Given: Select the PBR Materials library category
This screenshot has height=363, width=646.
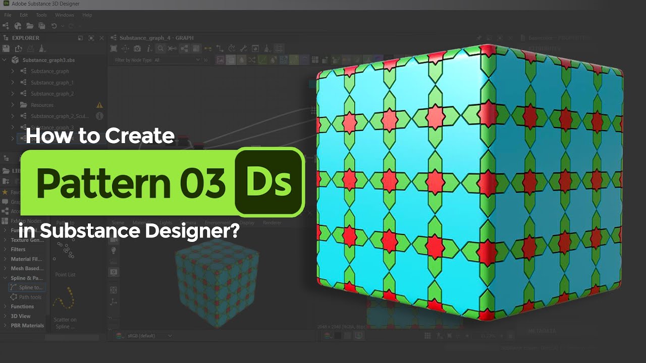Looking at the screenshot, I should 27,325.
